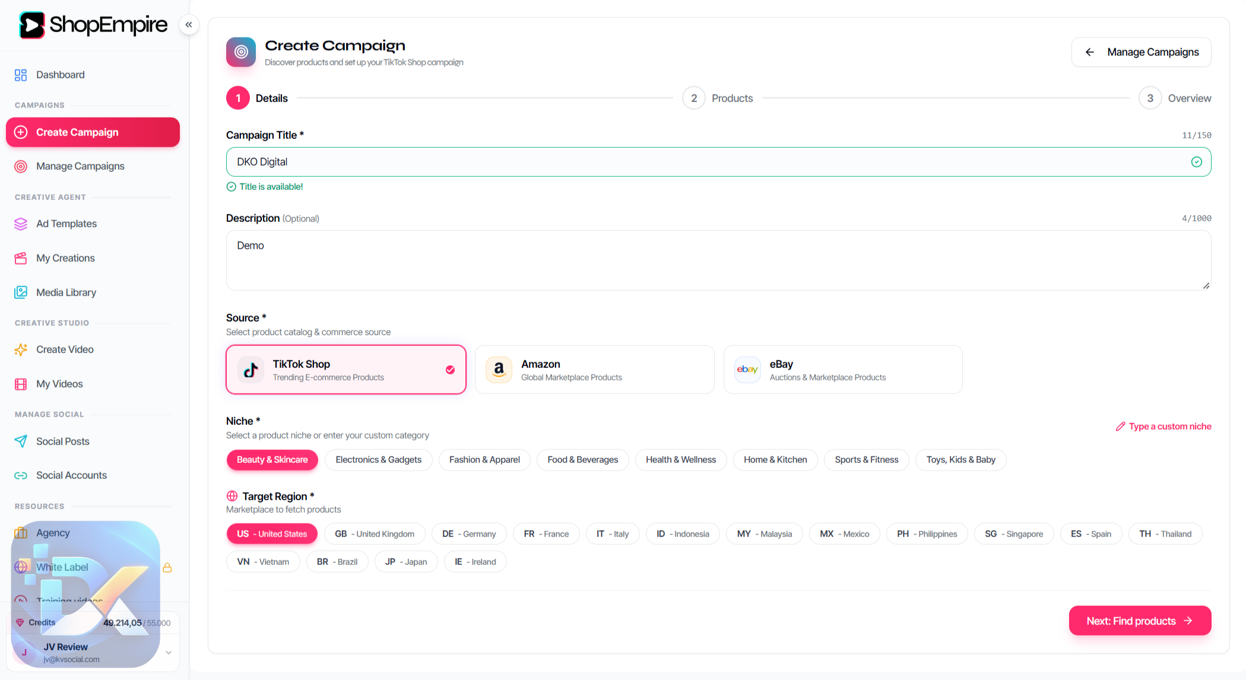Screen dimensions: 1246x680
Task: Select TikTok Shop as source
Action: 346,370
